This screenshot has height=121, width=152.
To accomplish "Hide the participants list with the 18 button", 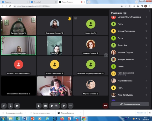I will pyautogui.click(x=54, y=106).
